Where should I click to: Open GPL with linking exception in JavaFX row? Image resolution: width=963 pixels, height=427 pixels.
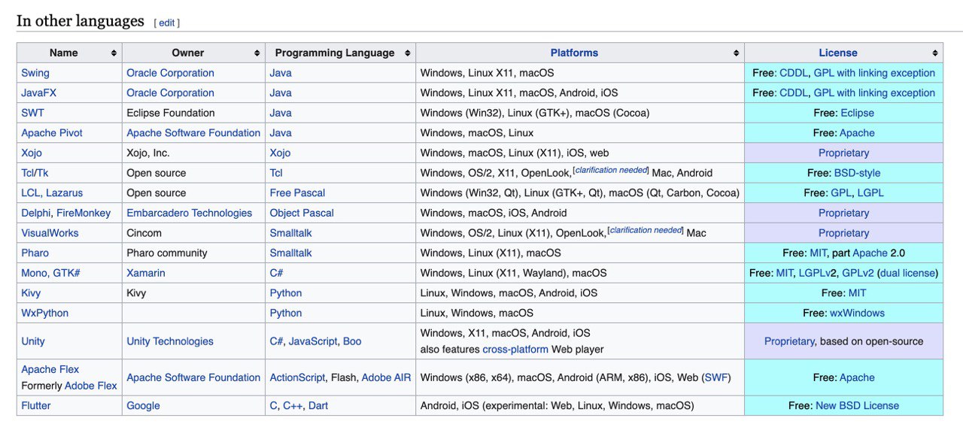[x=874, y=93]
